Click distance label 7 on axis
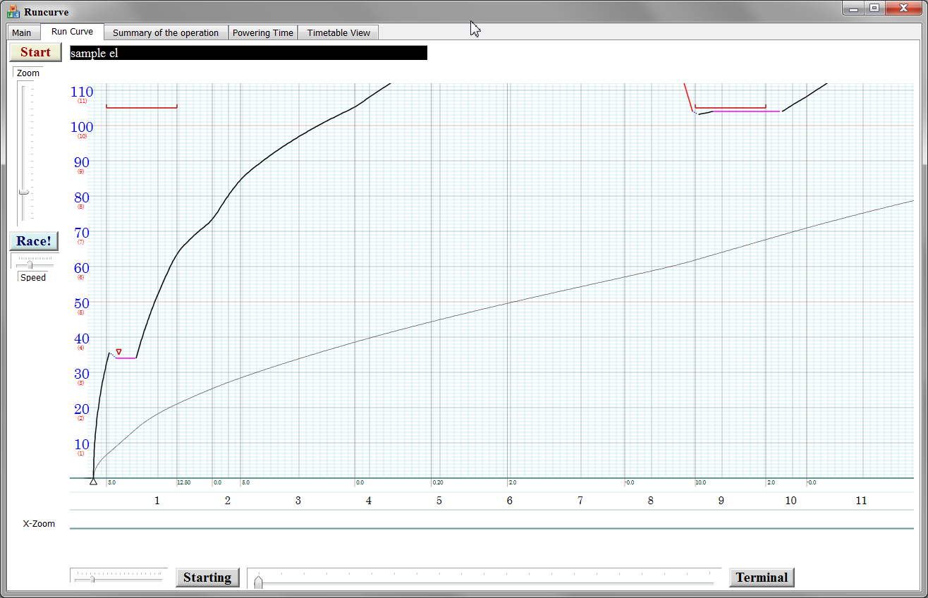This screenshot has width=928, height=598. point(580,501)
